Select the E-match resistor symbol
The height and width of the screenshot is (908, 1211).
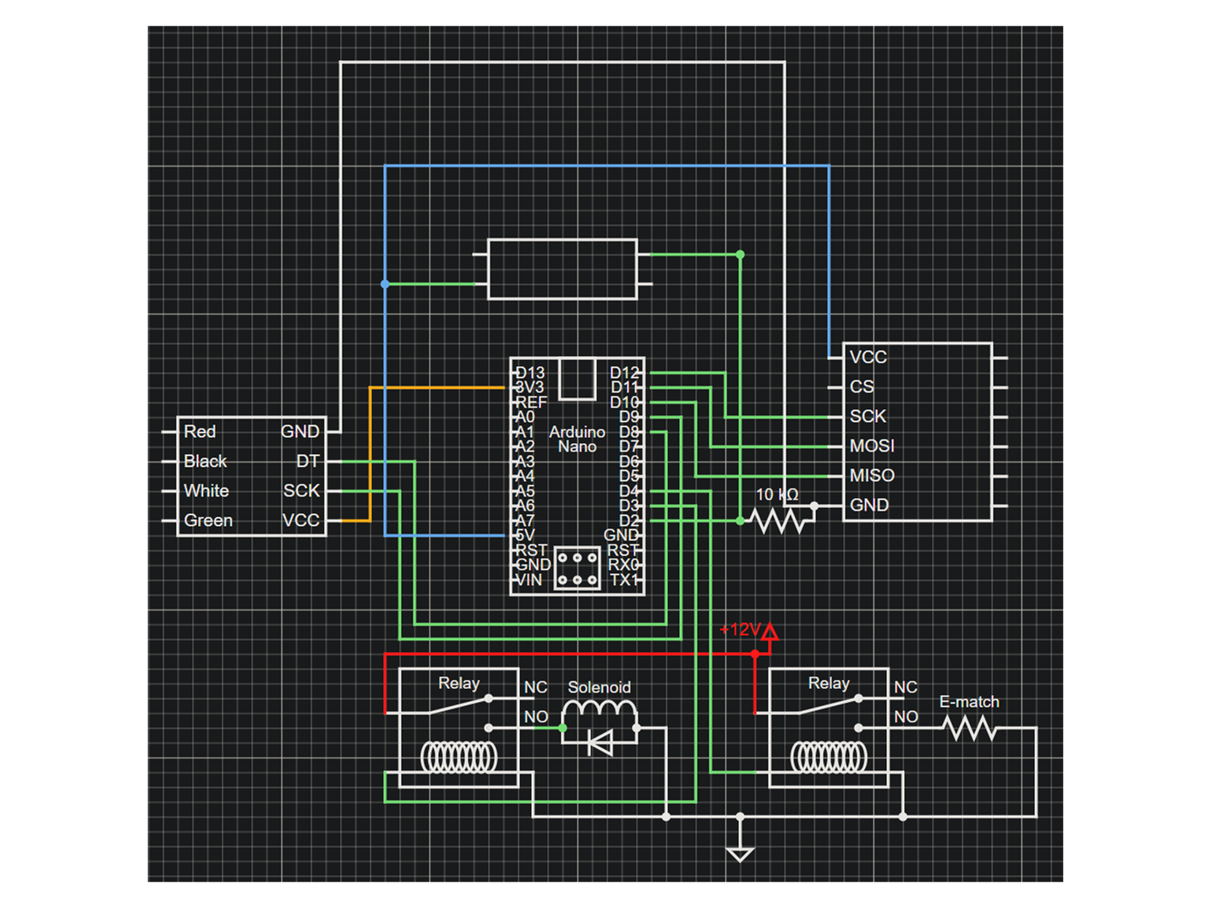970,727
